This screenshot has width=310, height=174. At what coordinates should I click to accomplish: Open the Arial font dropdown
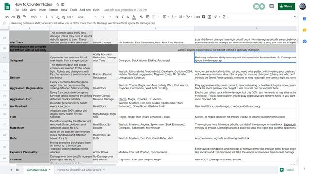pyautogui.click(x=87, y=17)
